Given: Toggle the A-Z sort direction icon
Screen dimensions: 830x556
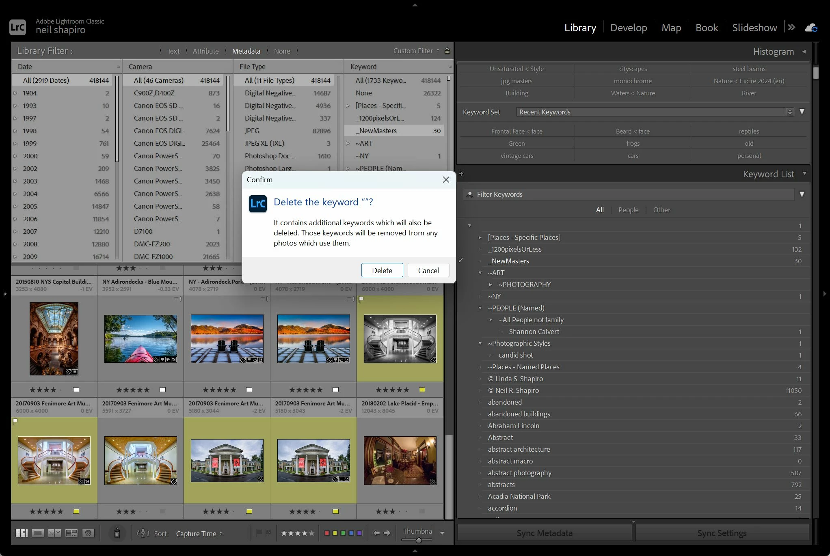Looking at the screenshot, I should pyautogui.click(x=143, y=533).
